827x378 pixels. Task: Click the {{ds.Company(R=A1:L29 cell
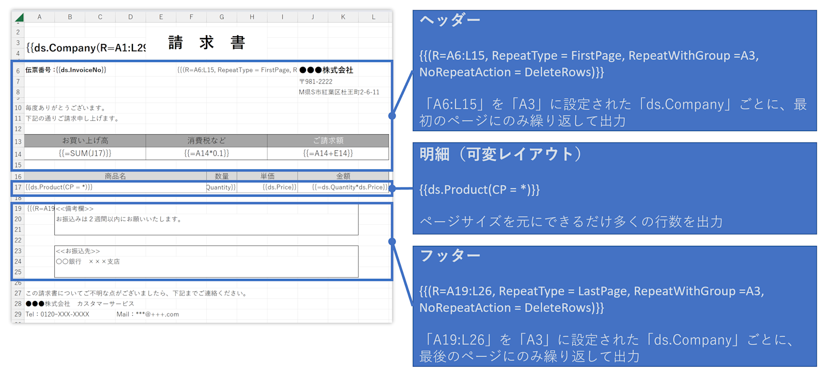tap(86, 48)
